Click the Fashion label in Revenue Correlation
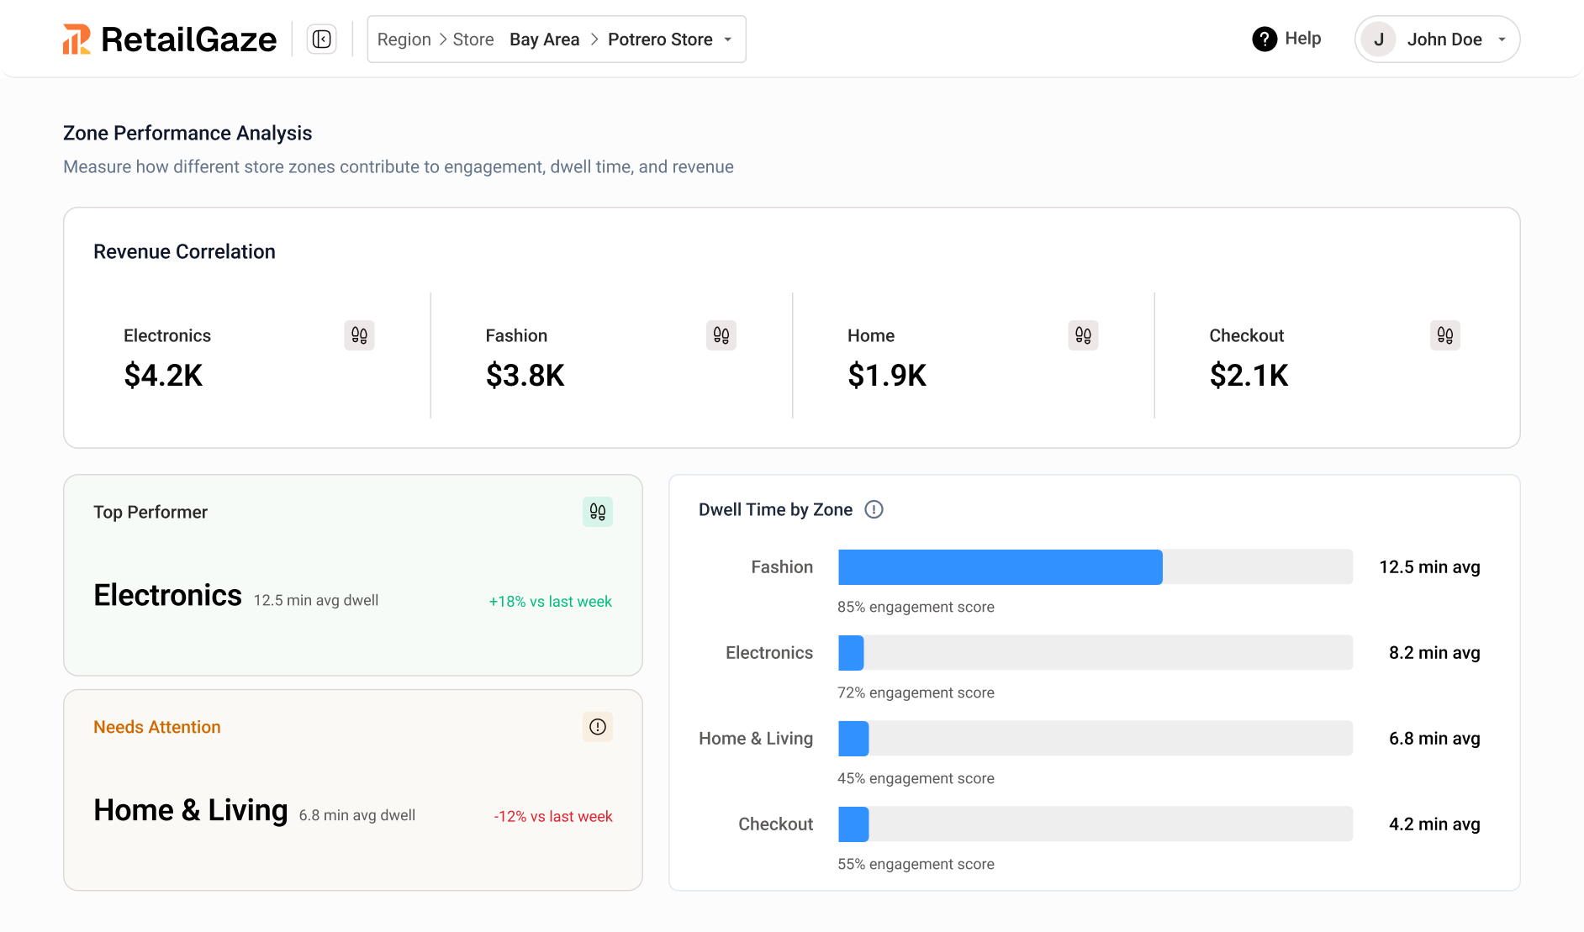Screen dimensions: 1584x932 coord(516,335)
